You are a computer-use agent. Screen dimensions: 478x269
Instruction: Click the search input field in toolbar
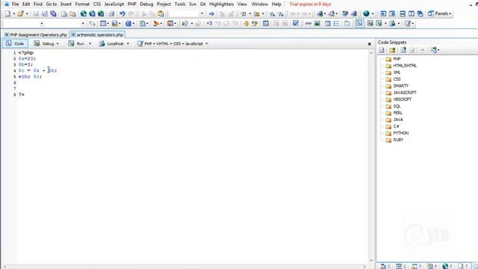(184, 13)
